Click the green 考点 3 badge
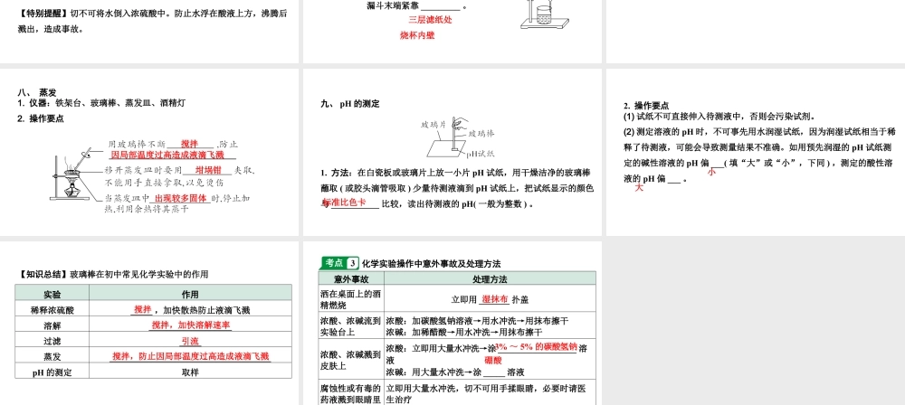 pos(340,263)
